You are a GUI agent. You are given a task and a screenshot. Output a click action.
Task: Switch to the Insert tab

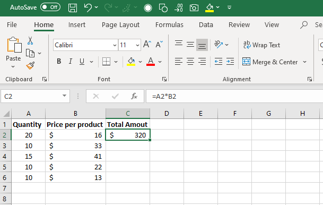76,25
